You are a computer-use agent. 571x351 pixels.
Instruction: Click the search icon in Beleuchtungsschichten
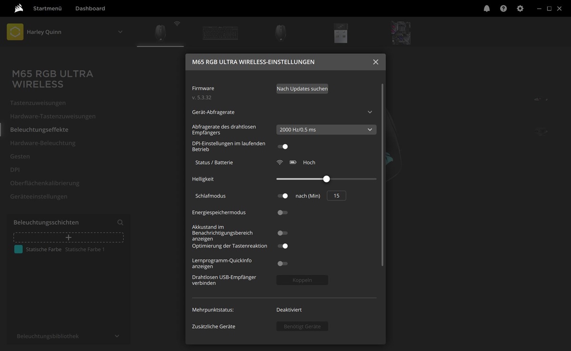click(x=120, y=222)
